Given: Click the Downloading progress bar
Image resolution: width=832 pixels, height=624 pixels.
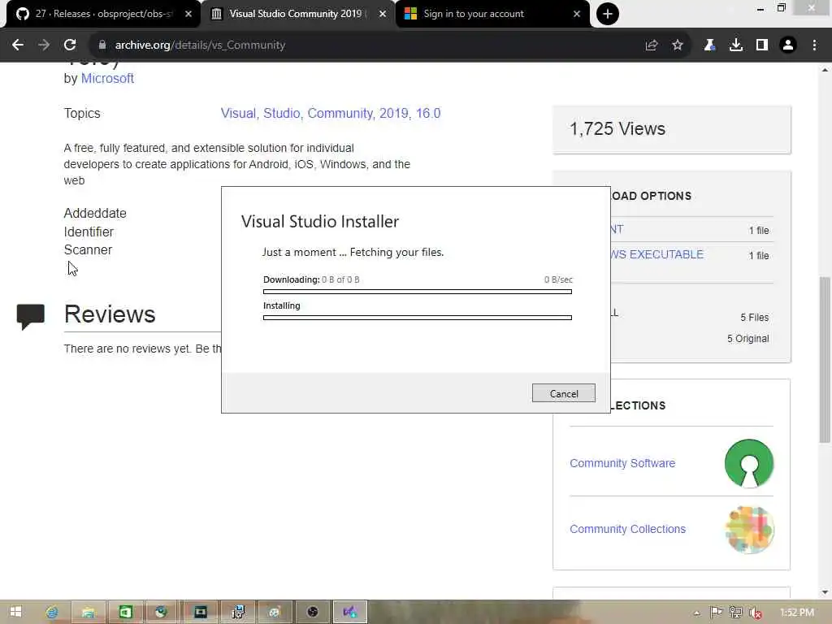Looking at the screenshot, I should (418, 292).
